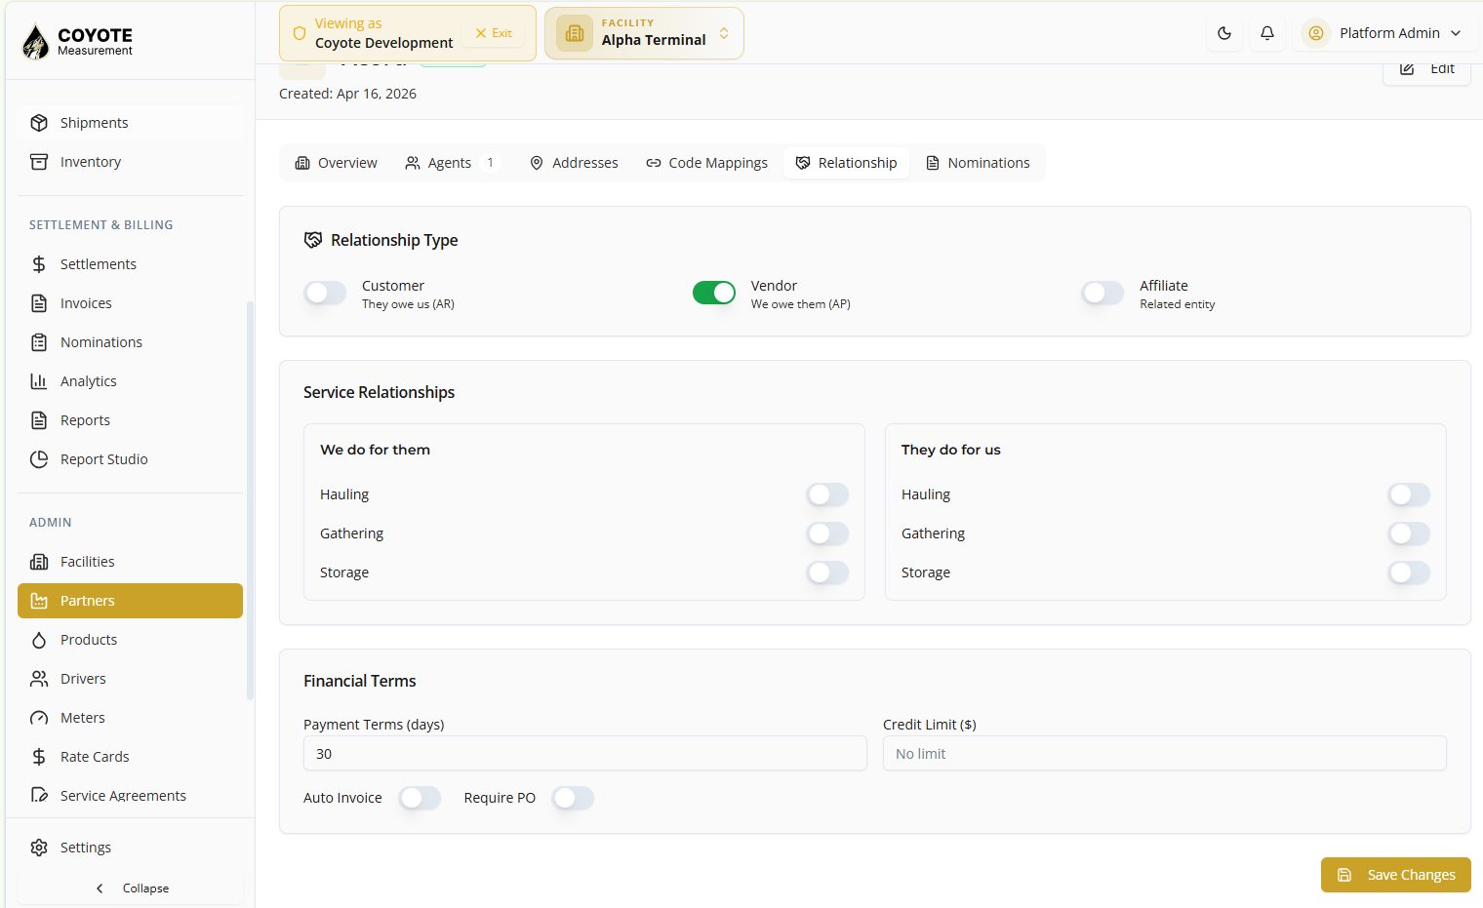The image size is (1483, 908).
Task: Click the Service Relationships heading
Action: tap(380, 392)
